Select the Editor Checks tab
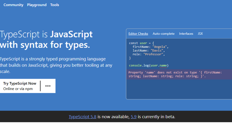The height and width of the screenshot is (135, 232). coord(138,34)
